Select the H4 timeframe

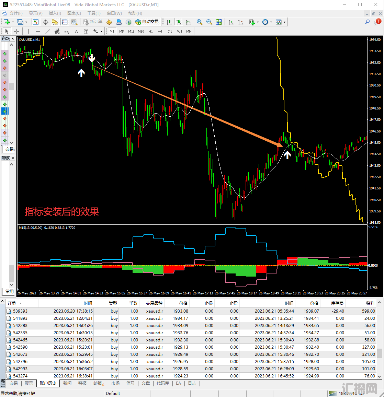coord(160,31)
